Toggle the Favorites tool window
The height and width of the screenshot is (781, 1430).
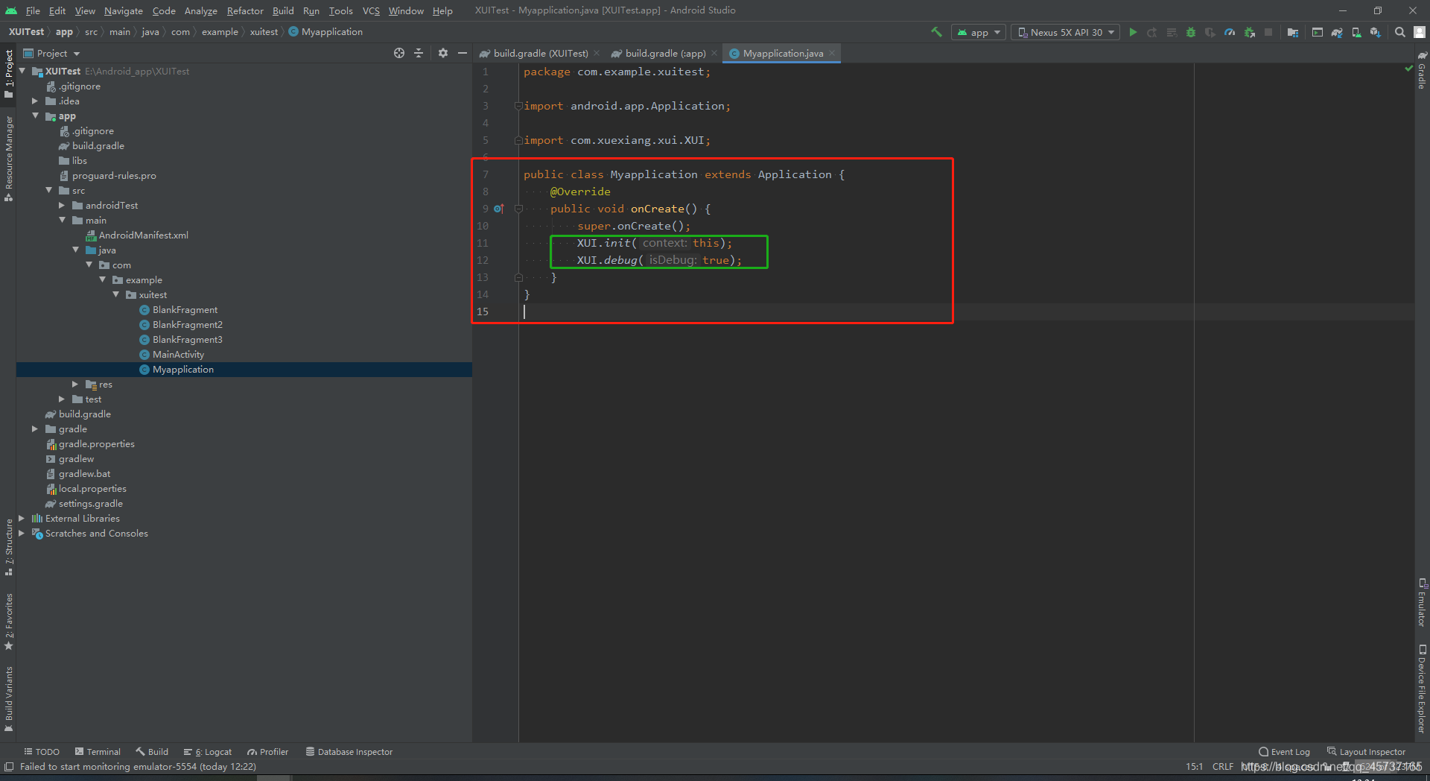pos(9,622)
